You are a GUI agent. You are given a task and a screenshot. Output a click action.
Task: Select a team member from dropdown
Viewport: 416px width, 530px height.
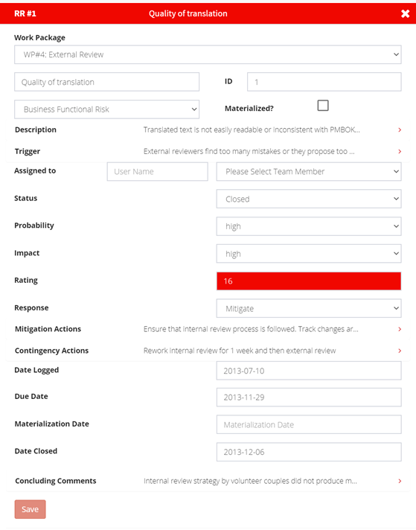[309, 171]
